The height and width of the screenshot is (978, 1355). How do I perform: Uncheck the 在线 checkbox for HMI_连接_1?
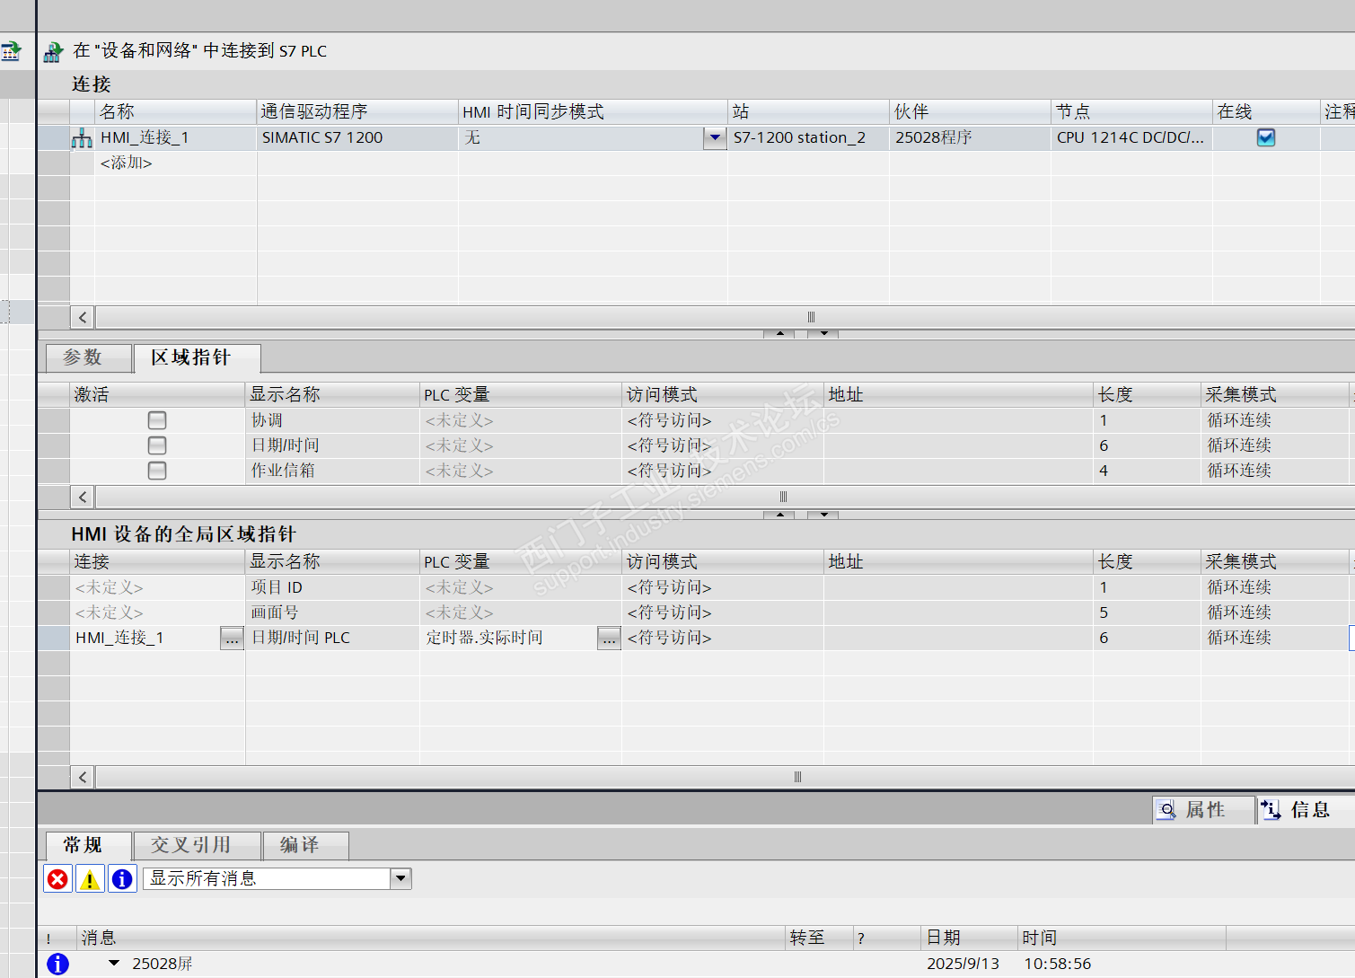point(1266,137)
